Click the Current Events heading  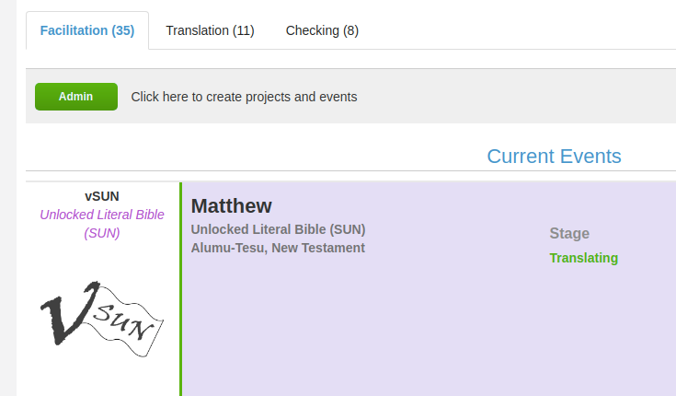coord(554,157)
